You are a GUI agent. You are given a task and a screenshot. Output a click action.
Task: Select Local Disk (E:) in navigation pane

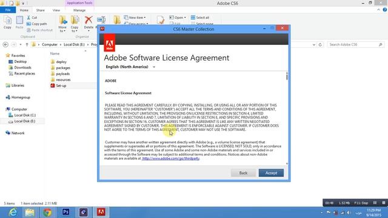(22, 121)
